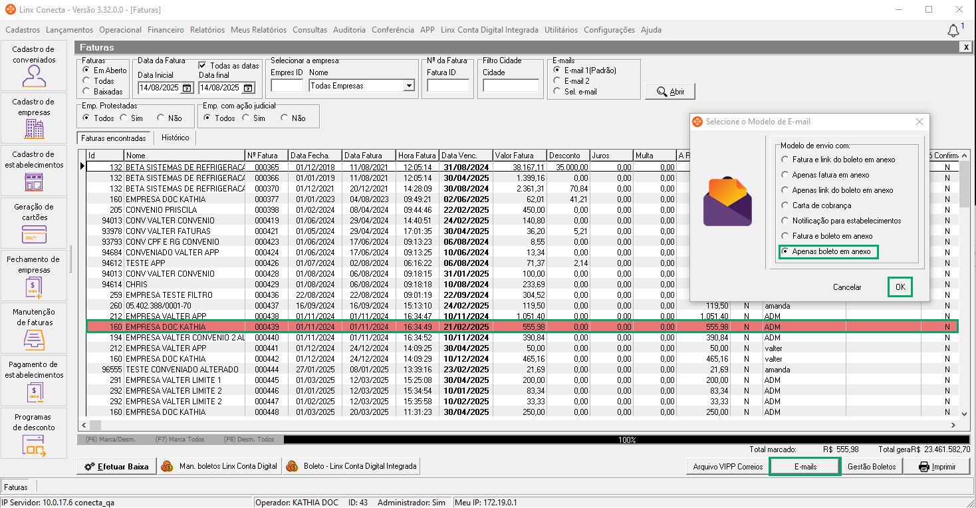Viewport: 976px width, 508px height.
Task: Click Arquivo VIPP Correios button
Action: pos(728,467)
